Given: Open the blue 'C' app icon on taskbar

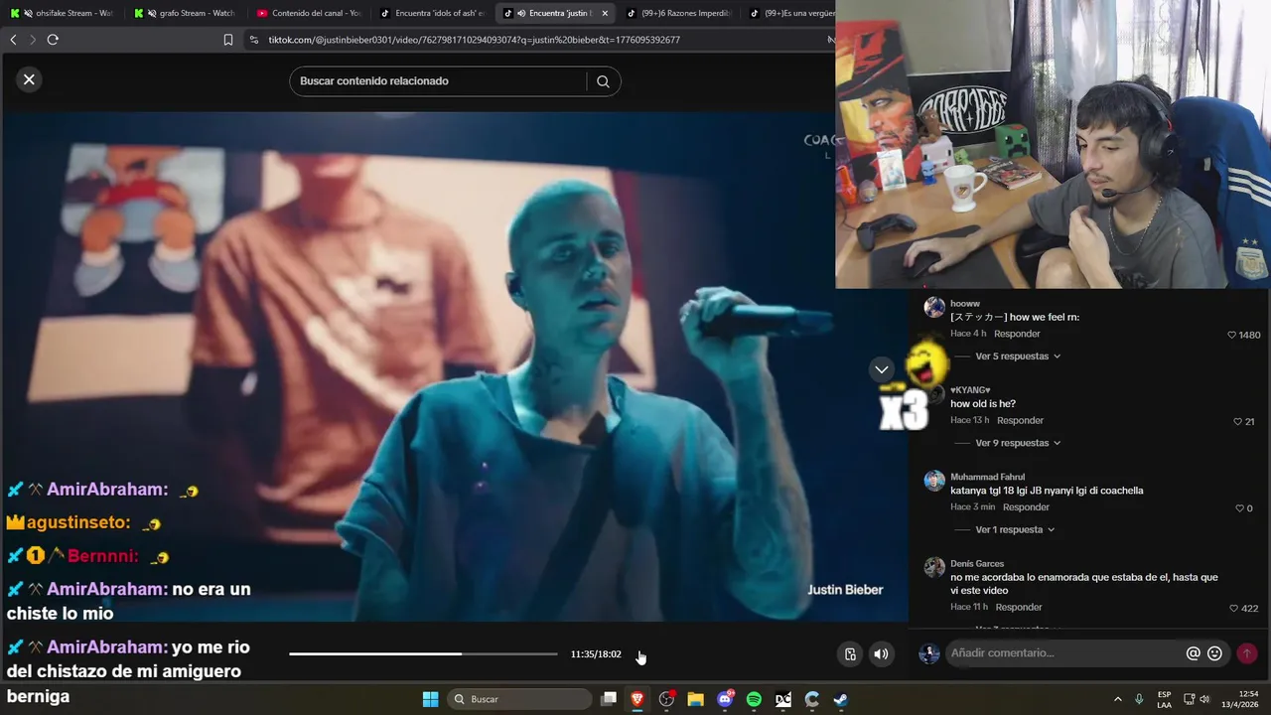Looking at the screenshot, I should tap(812, 699).
